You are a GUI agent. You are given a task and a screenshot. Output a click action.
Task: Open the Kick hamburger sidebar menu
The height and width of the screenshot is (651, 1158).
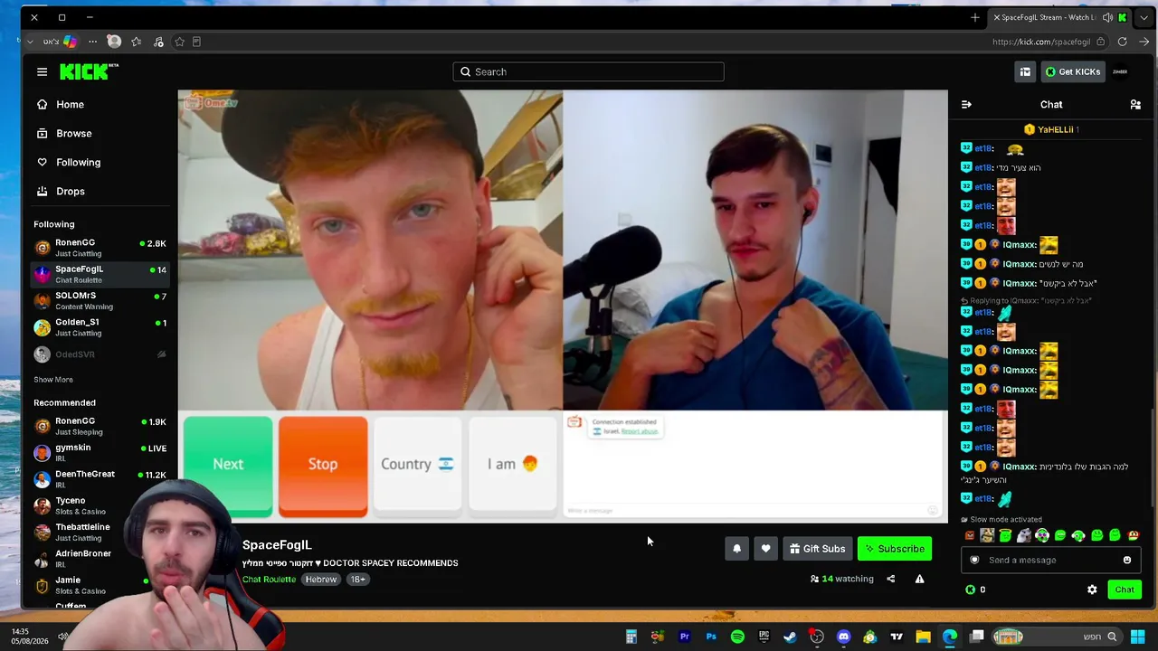click(42, 71)
